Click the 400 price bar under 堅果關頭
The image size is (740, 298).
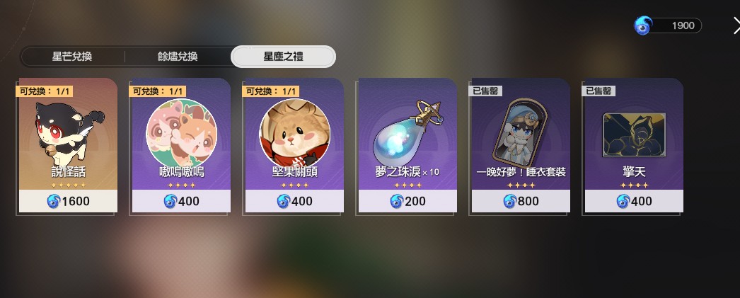click(294, 201)
